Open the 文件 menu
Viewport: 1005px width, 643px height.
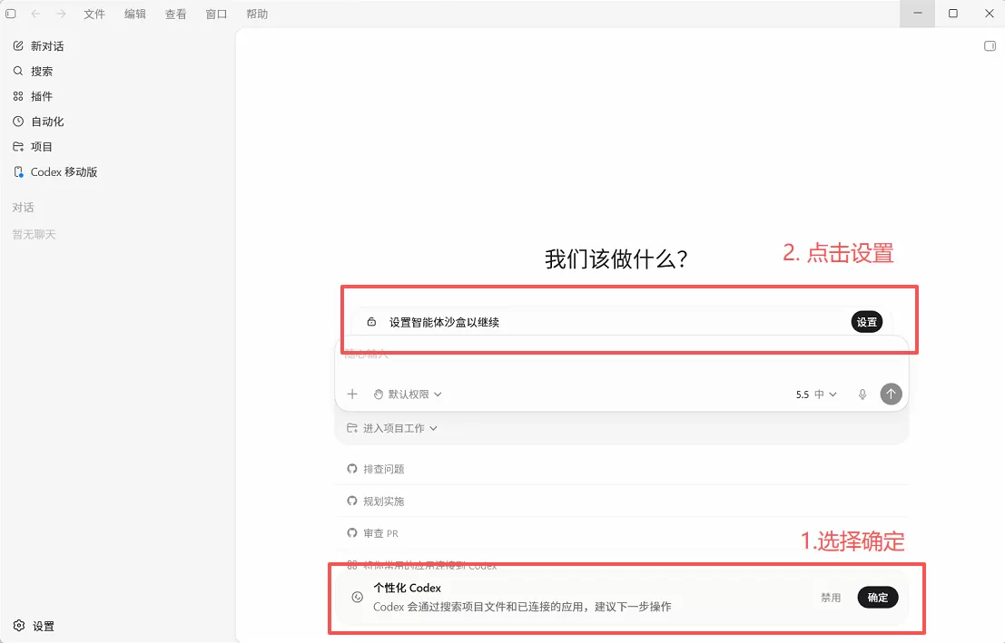pyautogui.click(x=94, y=15)
